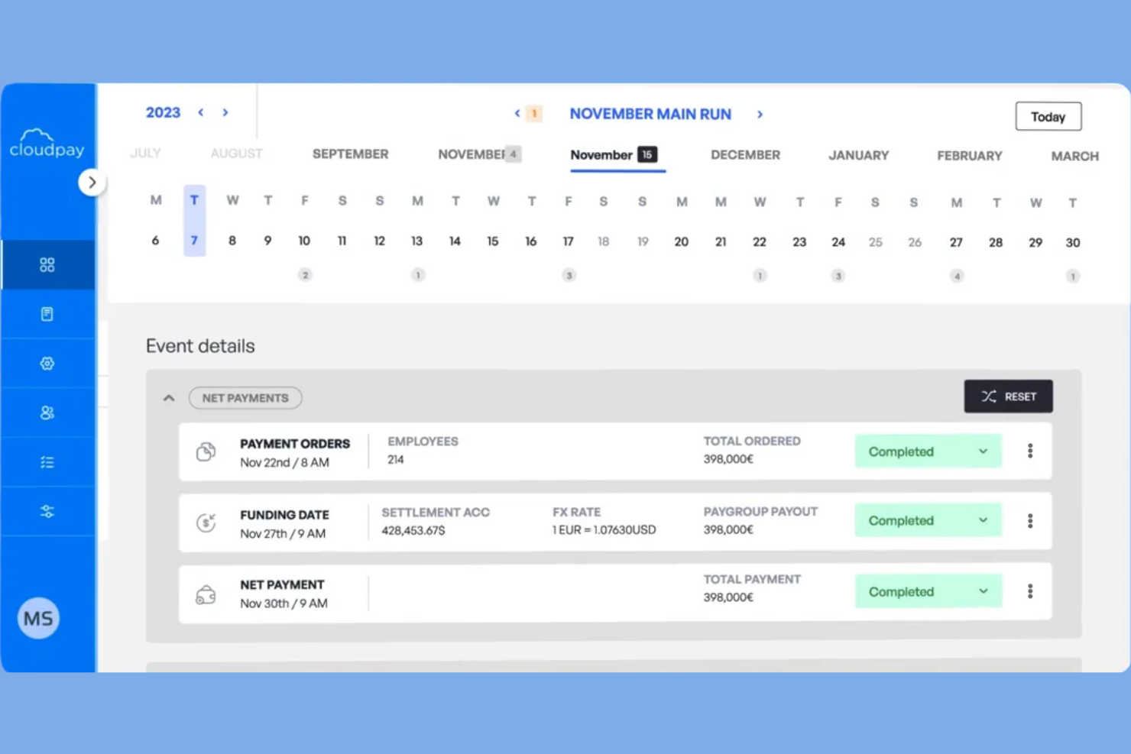The image size is (1131, 754).
Task: Select highlighted day 7 in calendar
Action: click(194, 241)
